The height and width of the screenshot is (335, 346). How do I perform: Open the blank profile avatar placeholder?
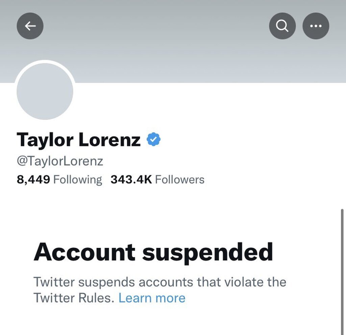[x=45, y=91]
